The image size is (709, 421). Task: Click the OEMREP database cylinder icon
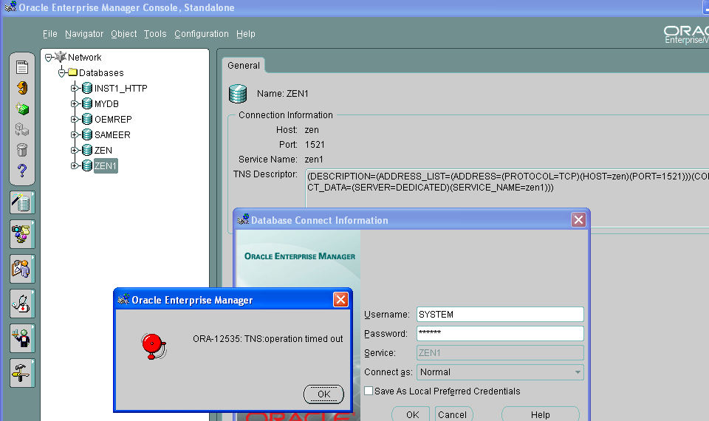tap(87, 119)
